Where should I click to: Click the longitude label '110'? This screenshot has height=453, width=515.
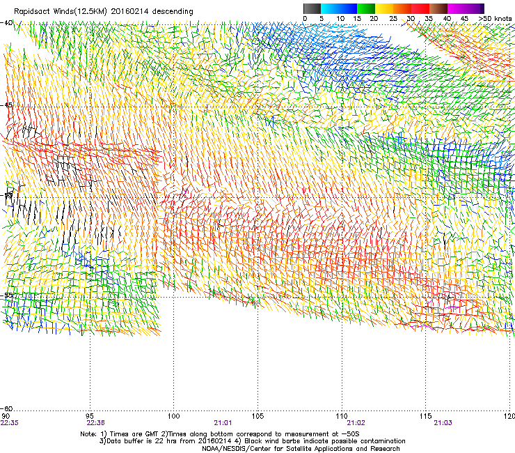pos(342,417)
